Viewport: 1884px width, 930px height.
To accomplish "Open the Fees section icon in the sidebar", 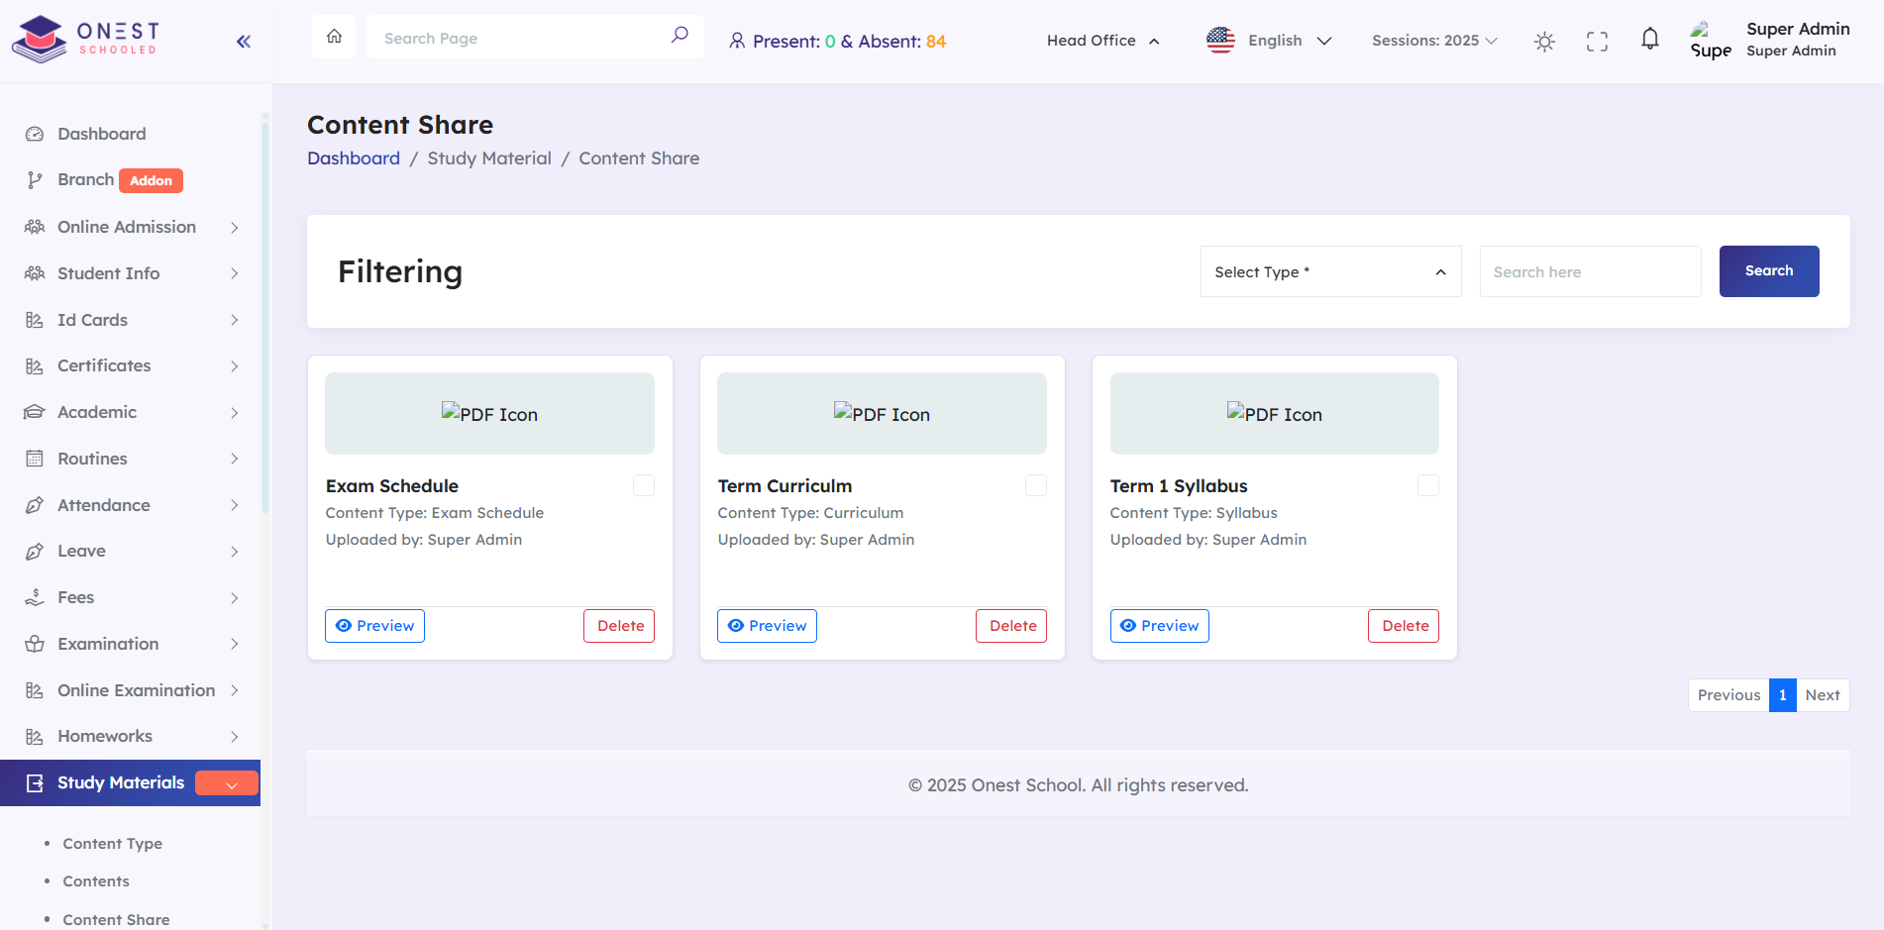I will tap(35, 597).
